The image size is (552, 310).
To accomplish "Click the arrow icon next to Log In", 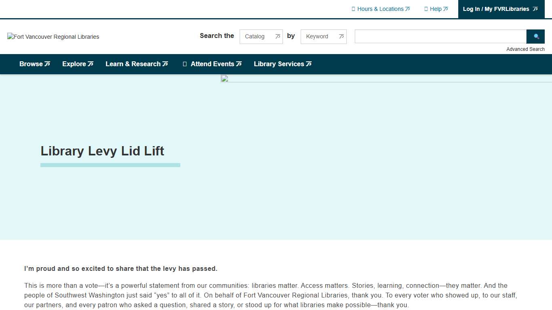I will click(x=535, y=9).
